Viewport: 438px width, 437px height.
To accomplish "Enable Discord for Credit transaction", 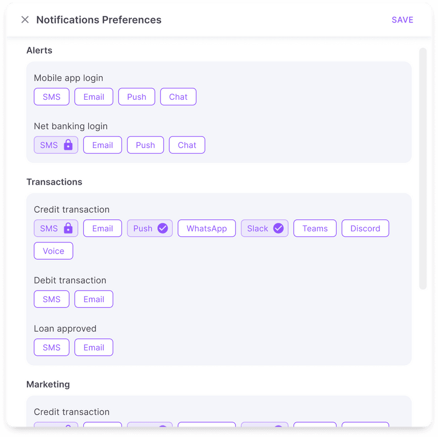I will tap(365, 229).
